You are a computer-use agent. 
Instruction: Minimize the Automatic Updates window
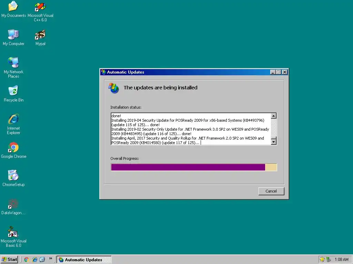[273, 72]
